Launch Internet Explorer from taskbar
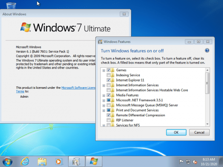The width and height of the screenshot is (223, 167). point(25,162)
